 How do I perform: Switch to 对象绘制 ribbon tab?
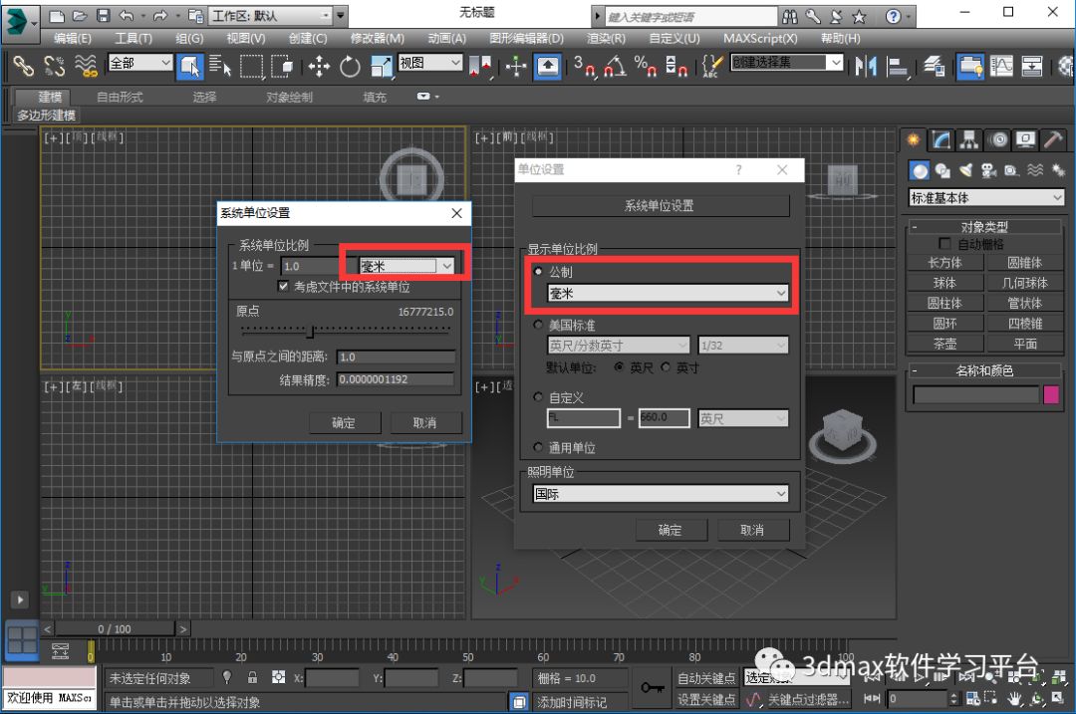click(x=289, y=97)
